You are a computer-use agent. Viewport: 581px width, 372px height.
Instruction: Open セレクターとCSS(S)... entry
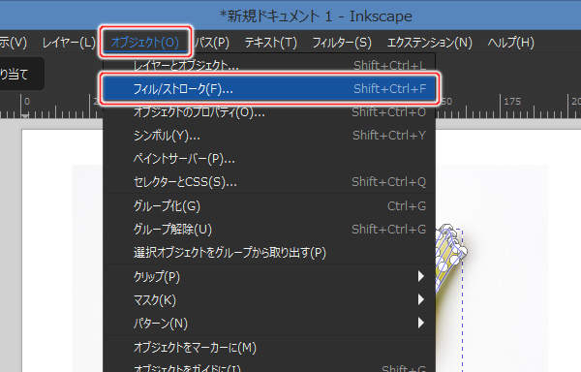click(269, 182)
